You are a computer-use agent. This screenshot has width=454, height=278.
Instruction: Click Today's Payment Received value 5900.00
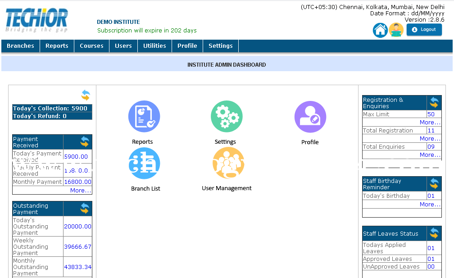coord(76,156)
